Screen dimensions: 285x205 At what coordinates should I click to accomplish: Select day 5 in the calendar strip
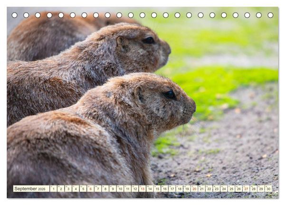pos(83,189)
